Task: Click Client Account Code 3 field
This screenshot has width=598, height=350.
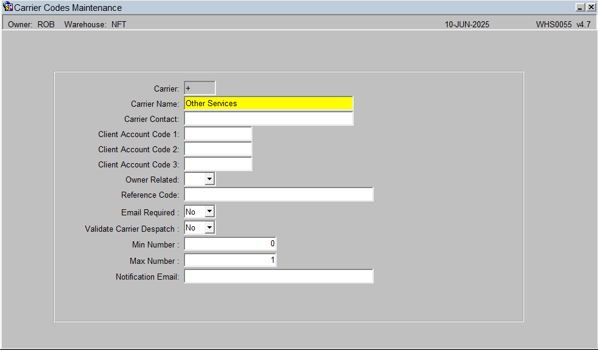Action: 218,164
